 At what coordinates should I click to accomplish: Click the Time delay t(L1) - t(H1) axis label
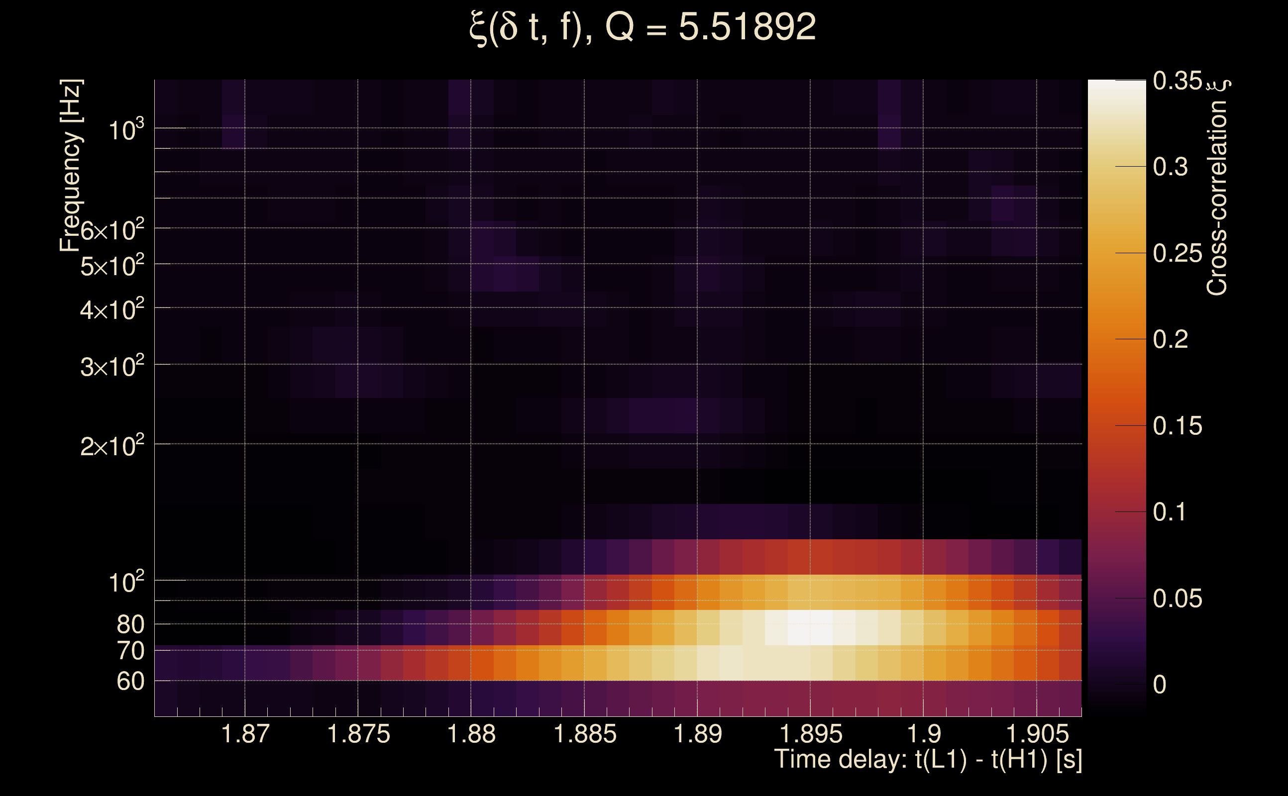point(928,760)
